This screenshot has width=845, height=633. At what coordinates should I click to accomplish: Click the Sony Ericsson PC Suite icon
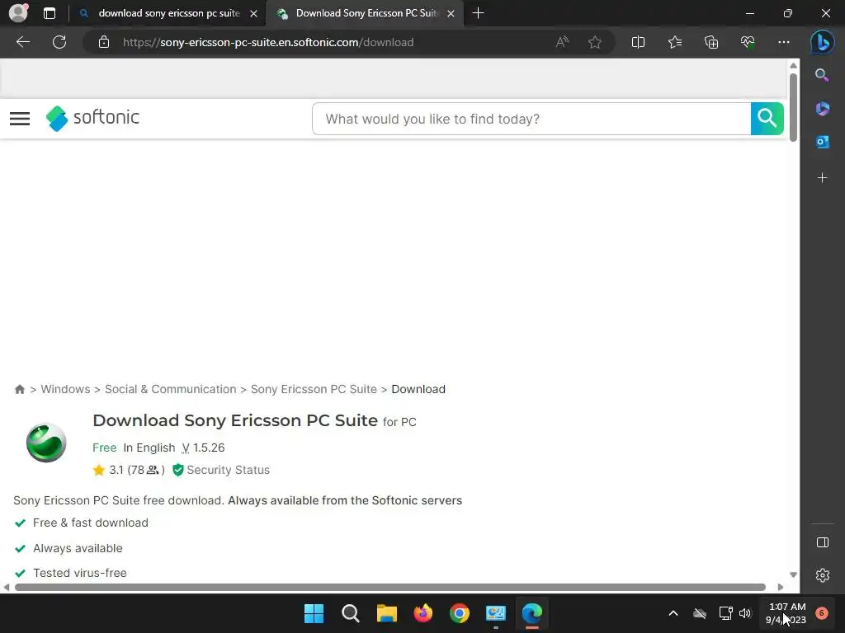(46, 443)
